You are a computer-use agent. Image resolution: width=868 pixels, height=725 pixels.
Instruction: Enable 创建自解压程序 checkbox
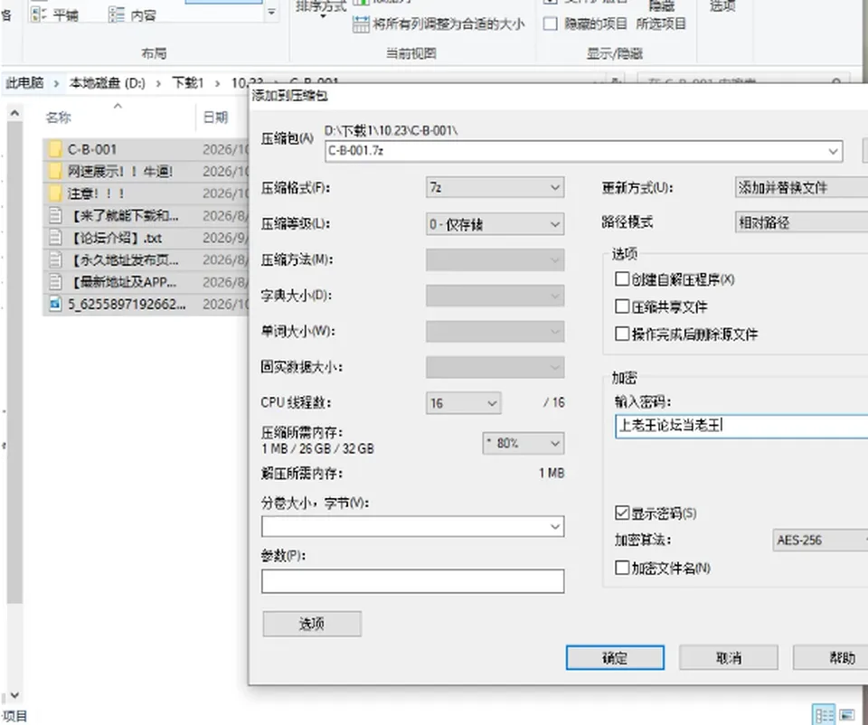pos(622,279)
